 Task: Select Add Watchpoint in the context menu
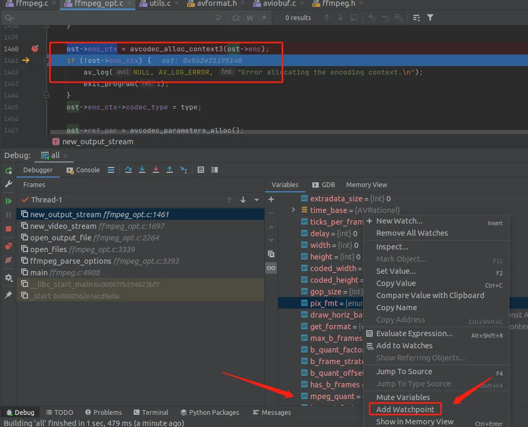[405, 409]
